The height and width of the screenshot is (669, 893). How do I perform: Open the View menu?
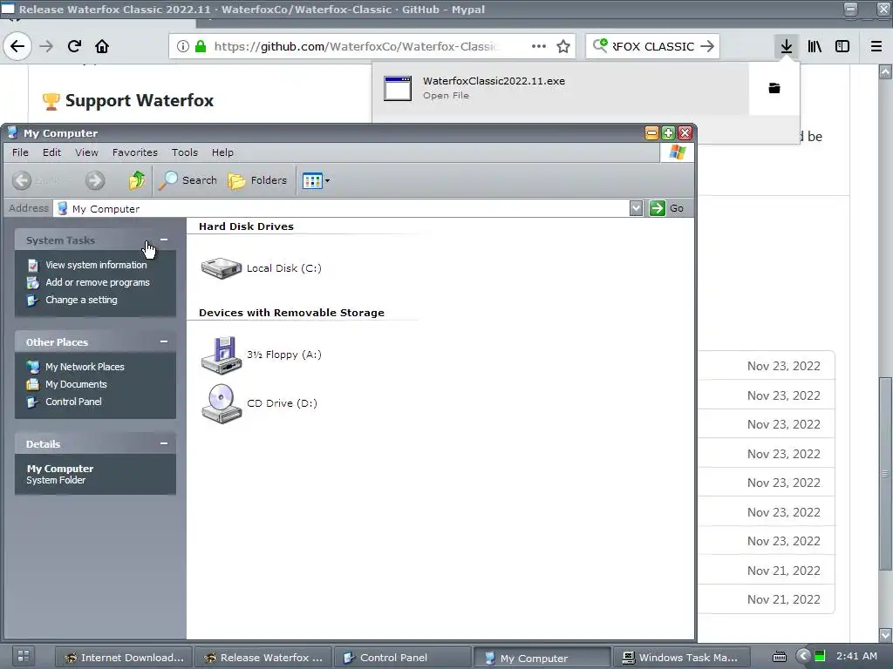tap(86, 152)
